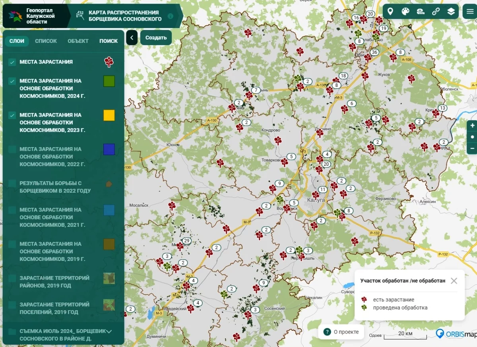Select the measuring tape tool

click(421, 12)
